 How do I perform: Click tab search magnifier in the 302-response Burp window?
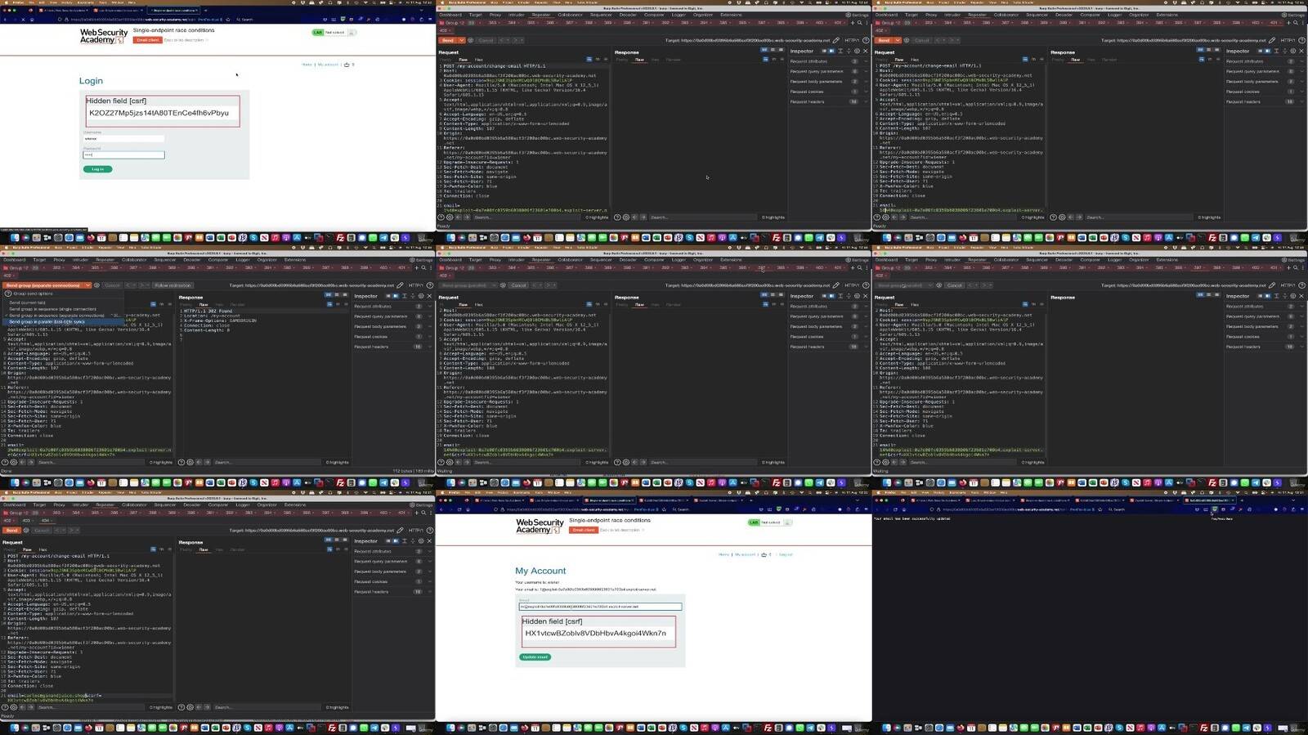(x=423, y=267)
